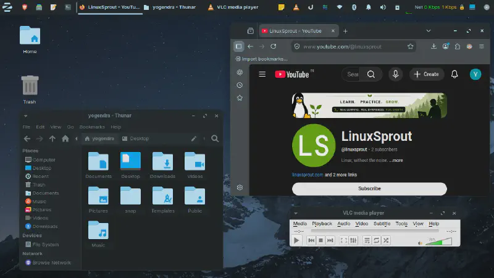The image size is (494, 278).
Task: Bookmark the page with the star icon
Action: 410,46
